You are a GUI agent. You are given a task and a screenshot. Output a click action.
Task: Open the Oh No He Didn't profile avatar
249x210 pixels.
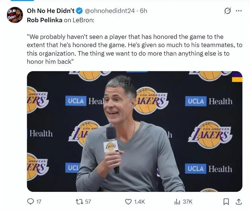click(15, 15)
